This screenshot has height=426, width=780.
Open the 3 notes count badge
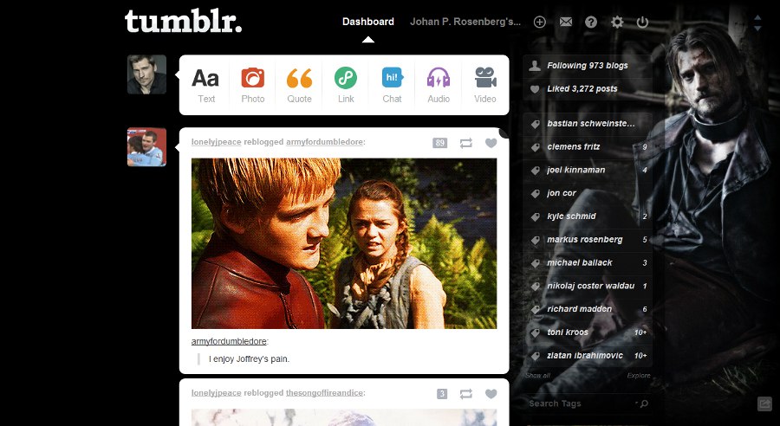point(442,394)
